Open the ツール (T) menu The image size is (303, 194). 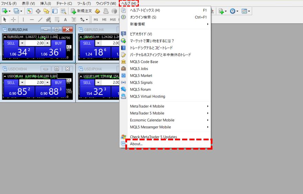[84, 3]
